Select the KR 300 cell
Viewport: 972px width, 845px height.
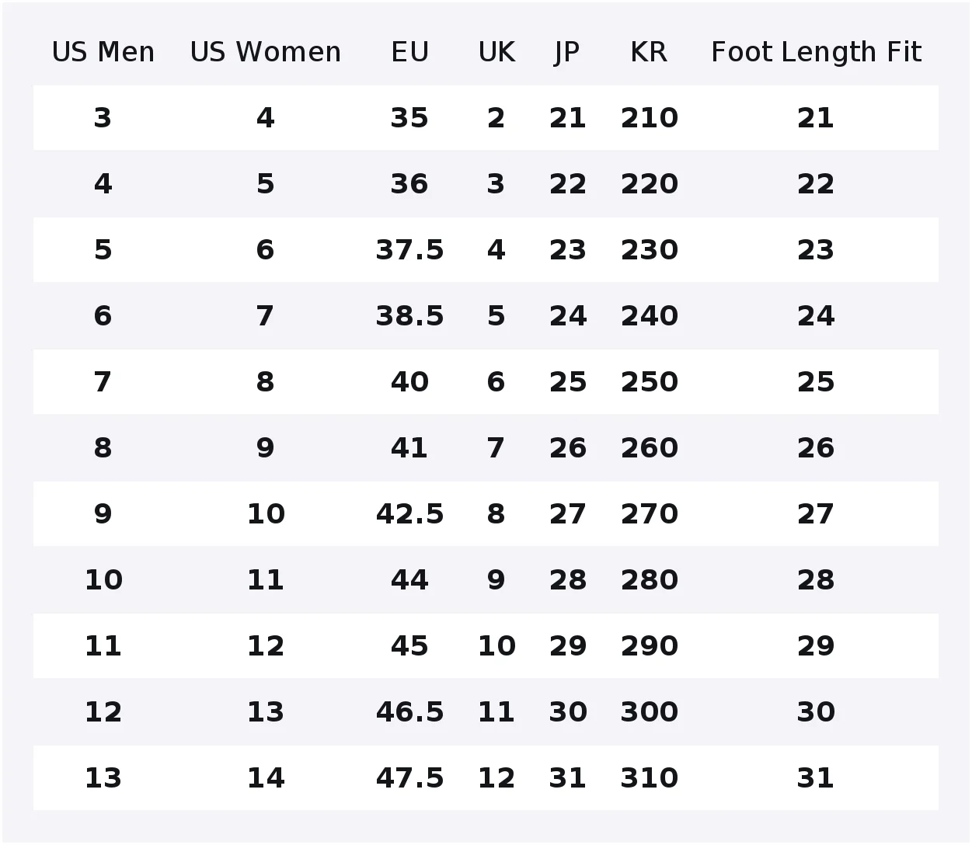click(650, 712)
